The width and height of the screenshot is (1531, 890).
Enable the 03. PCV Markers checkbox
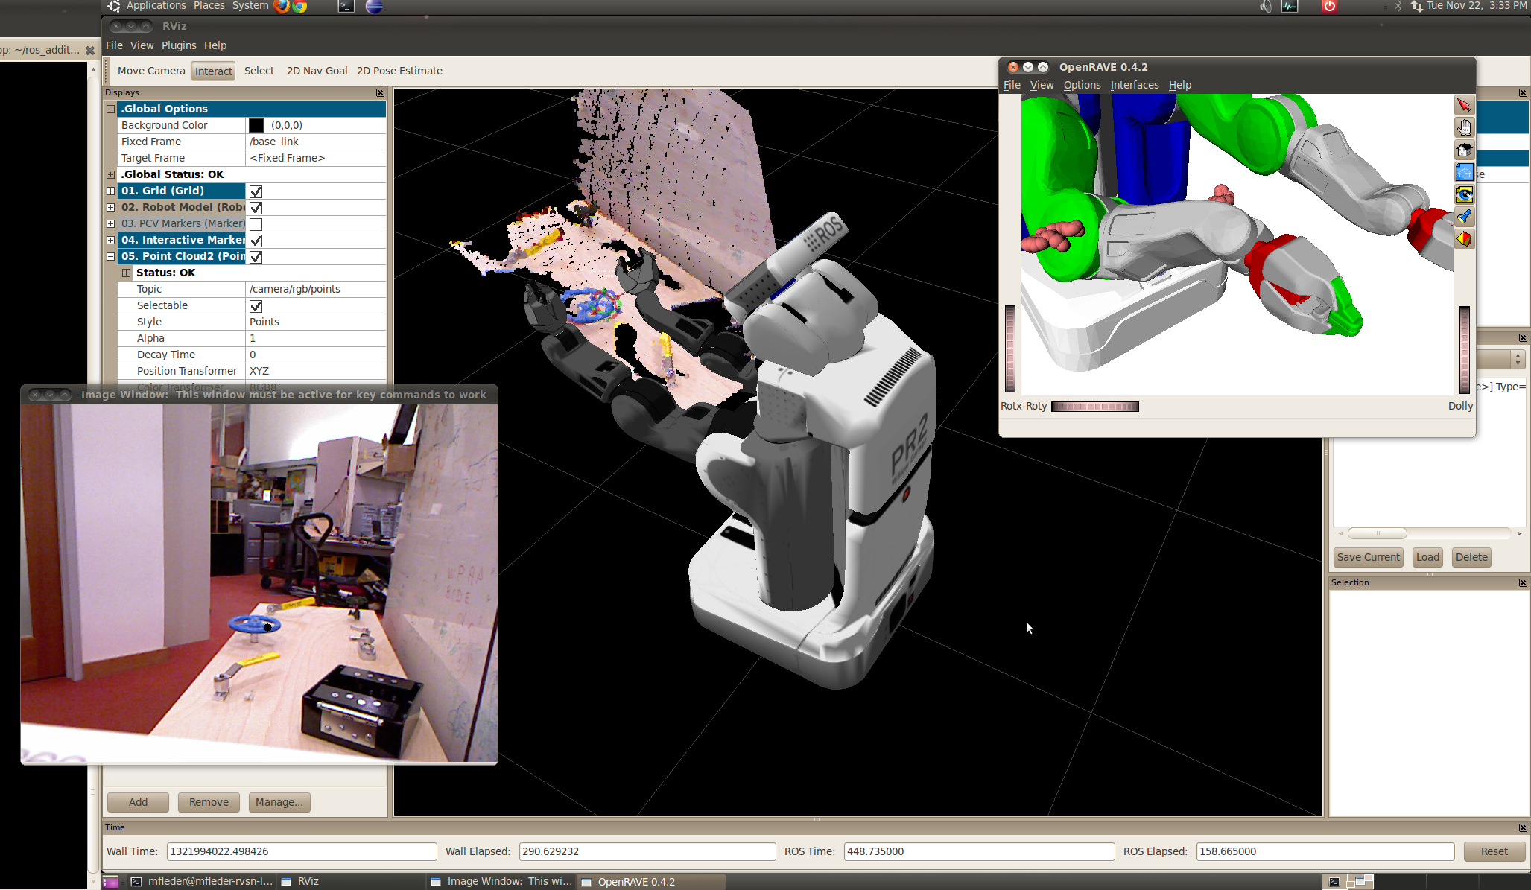256,224
